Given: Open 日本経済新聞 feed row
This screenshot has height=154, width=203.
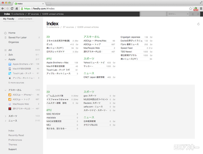Looking at the screenshot, I should point(99,121).
